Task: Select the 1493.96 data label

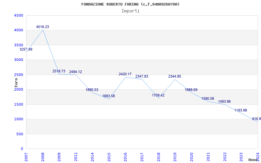Action: 224,101
